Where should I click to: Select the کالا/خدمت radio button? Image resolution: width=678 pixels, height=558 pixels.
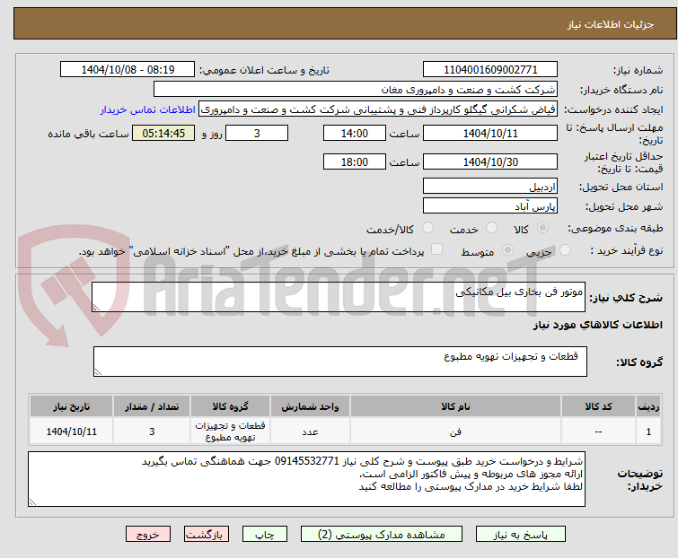427,228
